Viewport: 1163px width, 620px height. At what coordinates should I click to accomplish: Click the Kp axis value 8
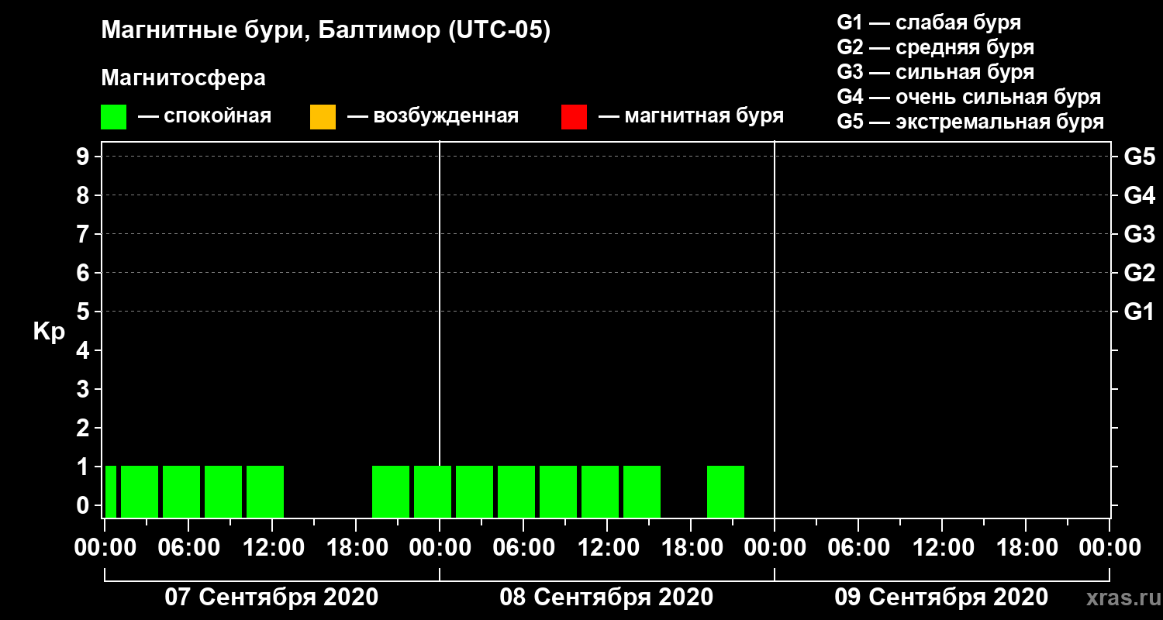[x=84, y=195]
